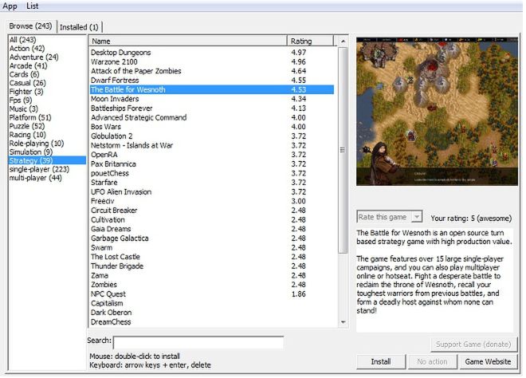Select The Lost Castle
This screenshot has width=526, height=378.
pos(212,257)
